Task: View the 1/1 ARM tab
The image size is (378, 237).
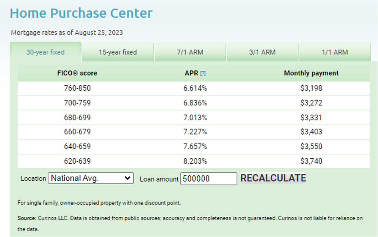Action: point(334,52)
